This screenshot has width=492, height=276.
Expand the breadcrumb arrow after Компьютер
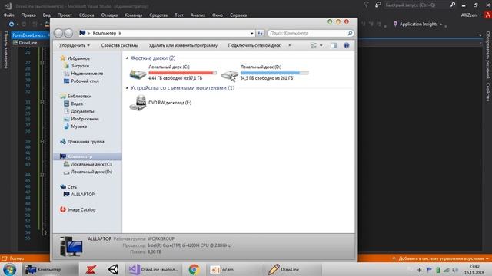120,33
